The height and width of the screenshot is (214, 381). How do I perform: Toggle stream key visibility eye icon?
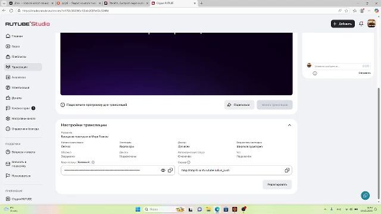point(163,171)
